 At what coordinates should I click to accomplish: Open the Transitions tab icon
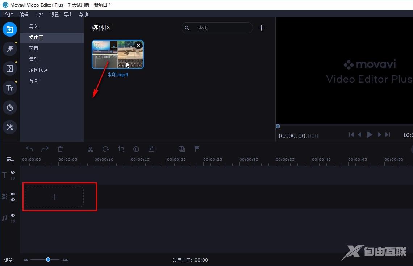10,68
